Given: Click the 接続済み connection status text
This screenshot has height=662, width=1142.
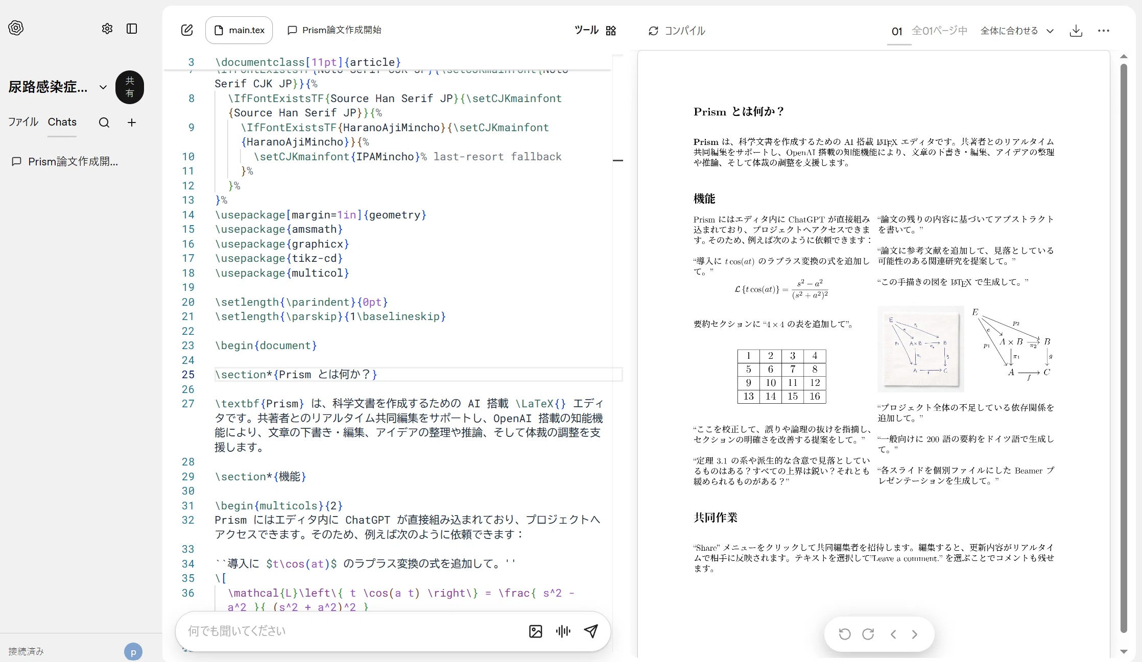Looking at the screenshot, I should [26, 652].
